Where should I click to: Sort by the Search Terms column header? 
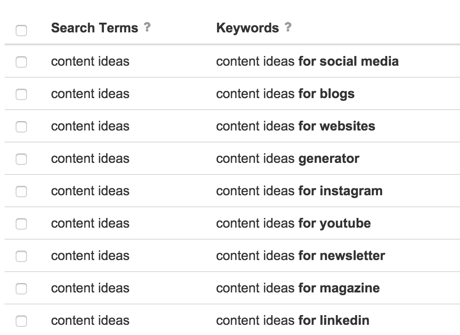95,28
